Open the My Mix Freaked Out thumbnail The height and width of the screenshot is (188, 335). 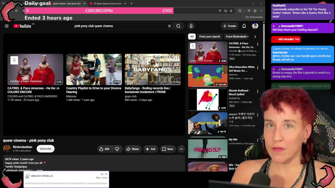(208, 149)
